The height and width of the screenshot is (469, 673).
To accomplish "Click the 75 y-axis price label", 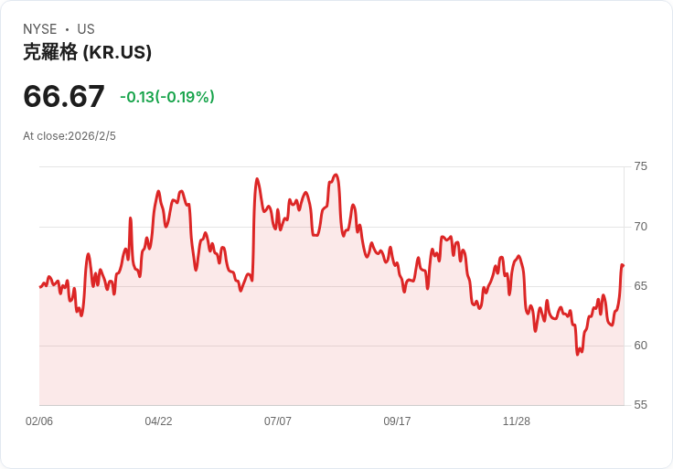I will [x=641, y=166].
